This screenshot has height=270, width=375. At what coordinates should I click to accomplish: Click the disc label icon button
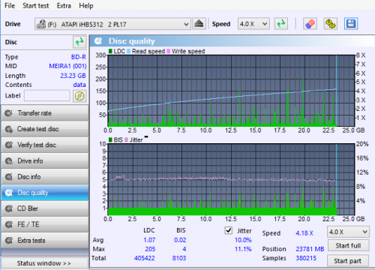point(79,96)
